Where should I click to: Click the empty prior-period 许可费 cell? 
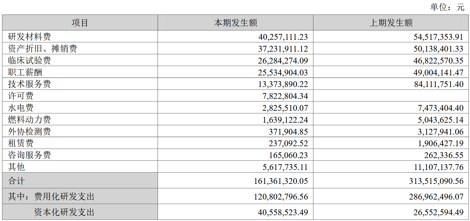(391, 96)
